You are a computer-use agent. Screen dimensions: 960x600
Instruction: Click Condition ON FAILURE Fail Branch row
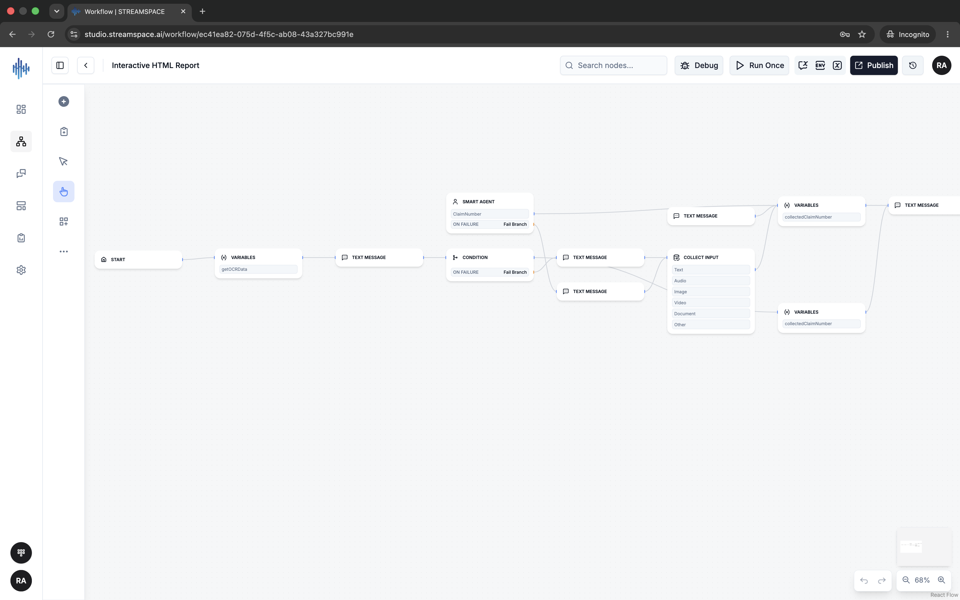[x=490, y=272]
